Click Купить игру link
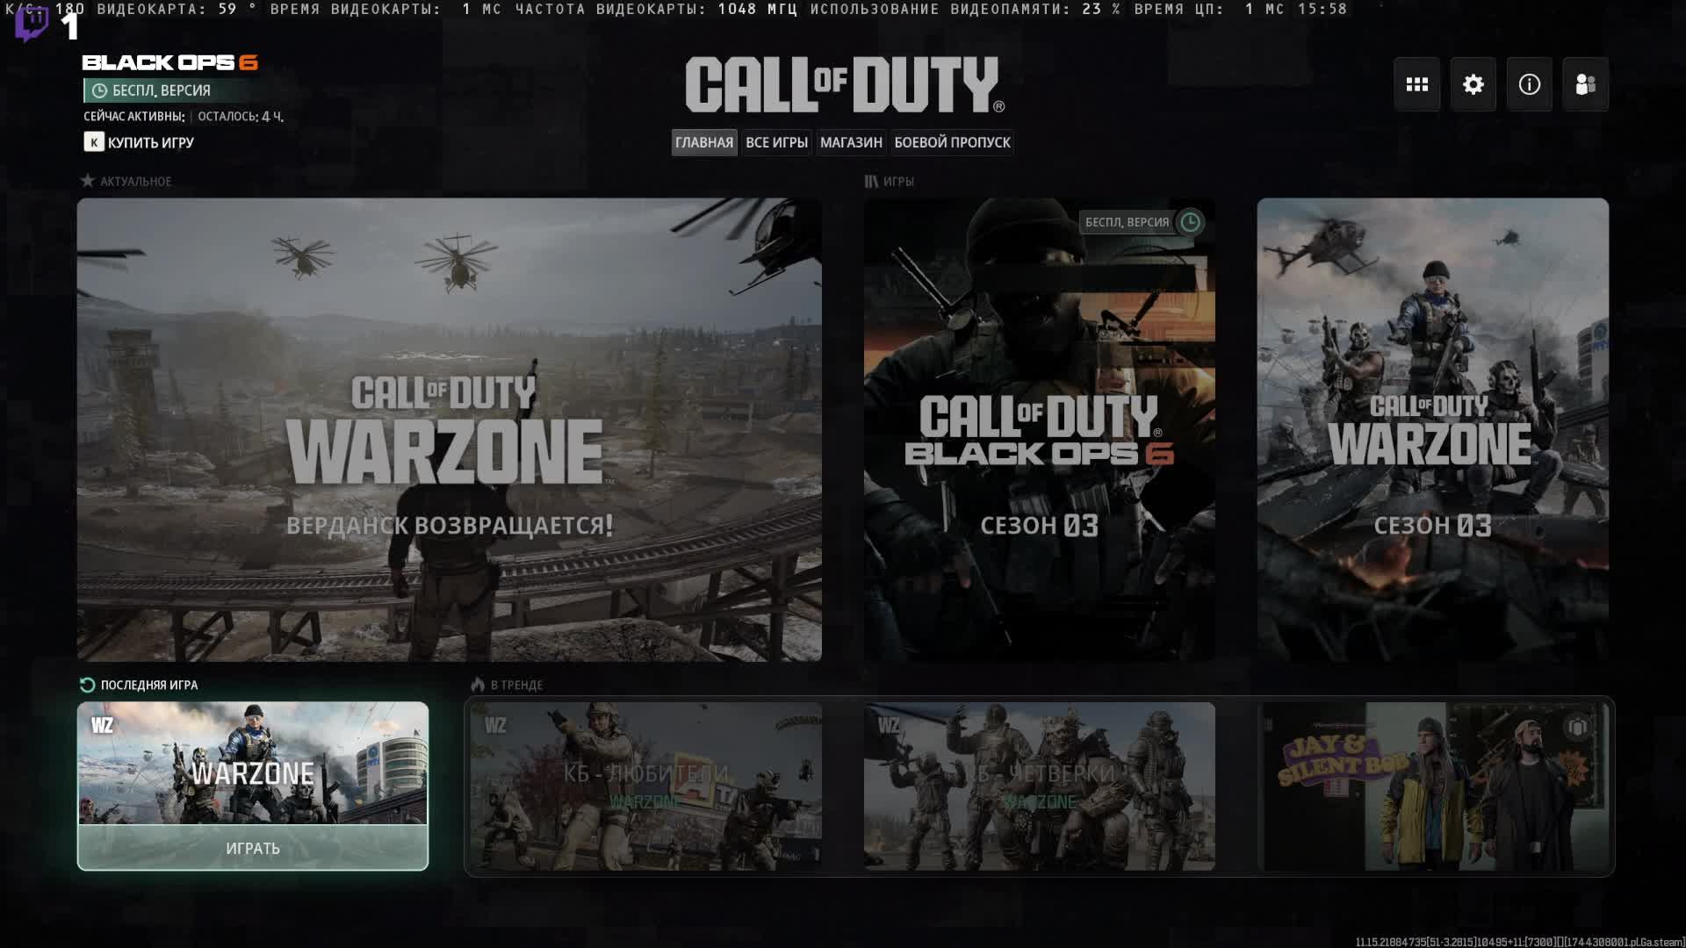The image size is (1686, 948). point(151,142)
